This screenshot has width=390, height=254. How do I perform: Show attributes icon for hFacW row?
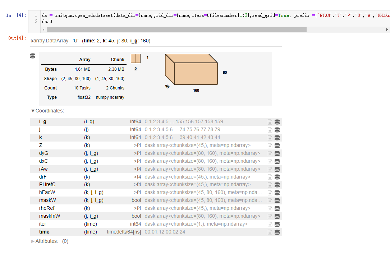(x=270, y=193)
